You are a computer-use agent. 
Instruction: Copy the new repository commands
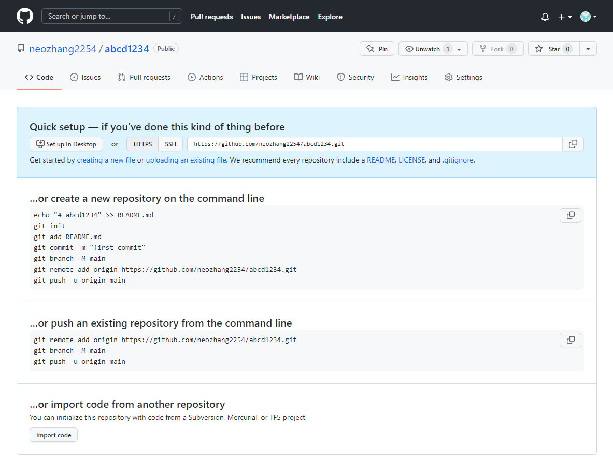pos(570,215)
